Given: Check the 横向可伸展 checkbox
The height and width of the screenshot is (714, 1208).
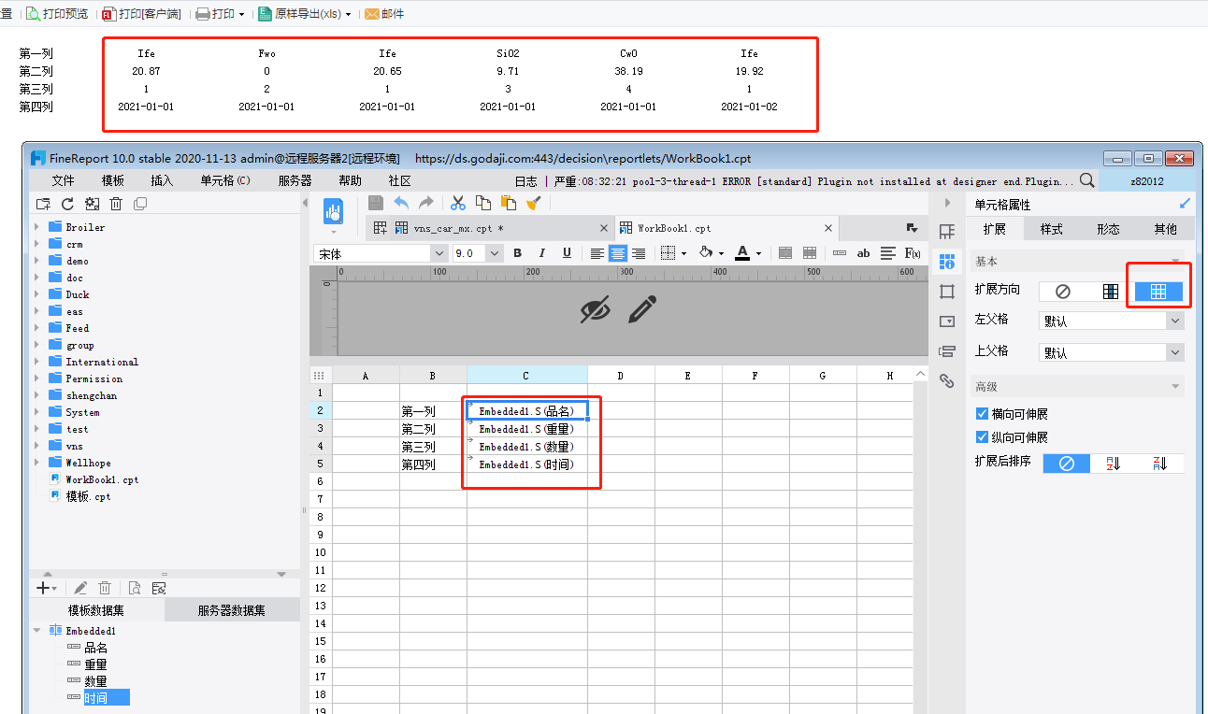Looking at the screenshot, I should click(x=982, y=414).
